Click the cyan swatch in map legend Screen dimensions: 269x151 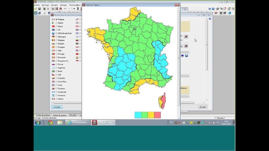coord(138,115)
